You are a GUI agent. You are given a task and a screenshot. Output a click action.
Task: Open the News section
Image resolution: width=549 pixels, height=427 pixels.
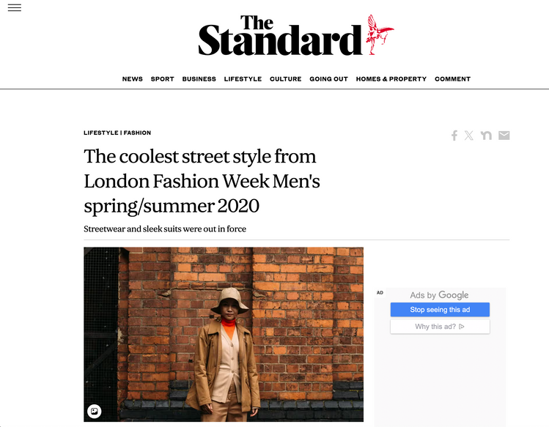(133, 79)
